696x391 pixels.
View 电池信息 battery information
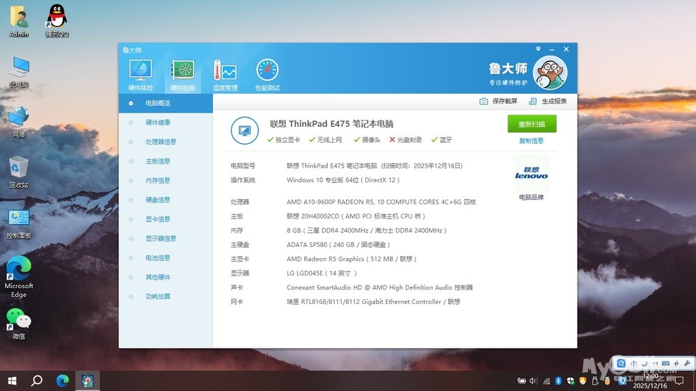[157, 257]
